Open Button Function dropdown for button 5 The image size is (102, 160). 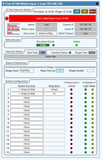coord(27,106)
